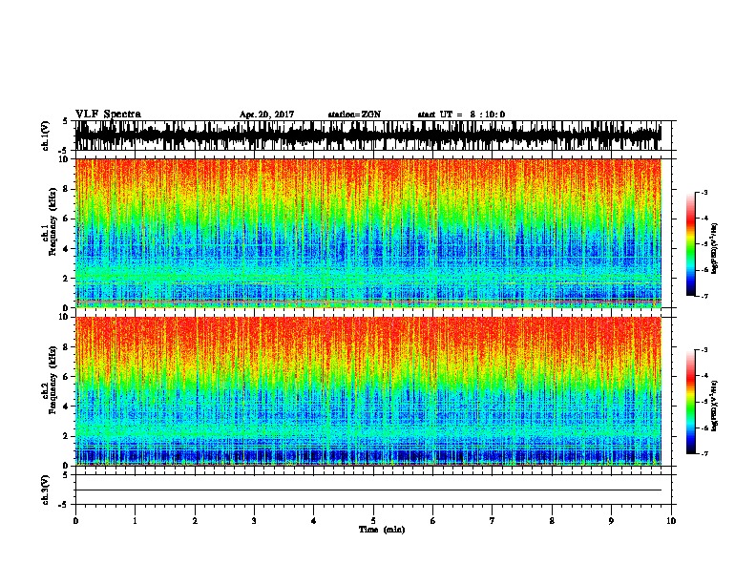
Task: Click the ch.2 color bar log(PSD) label
Action: tap(714, 407)
